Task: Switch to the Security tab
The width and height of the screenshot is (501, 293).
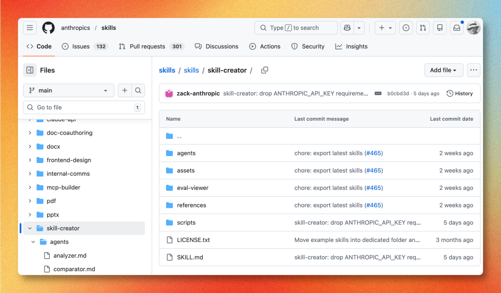Action: (308, 46)
